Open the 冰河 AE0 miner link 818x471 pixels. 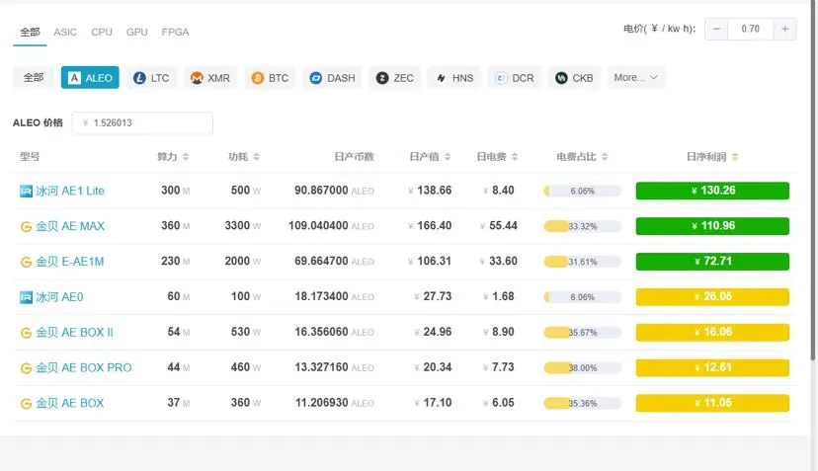pos(59,297)
